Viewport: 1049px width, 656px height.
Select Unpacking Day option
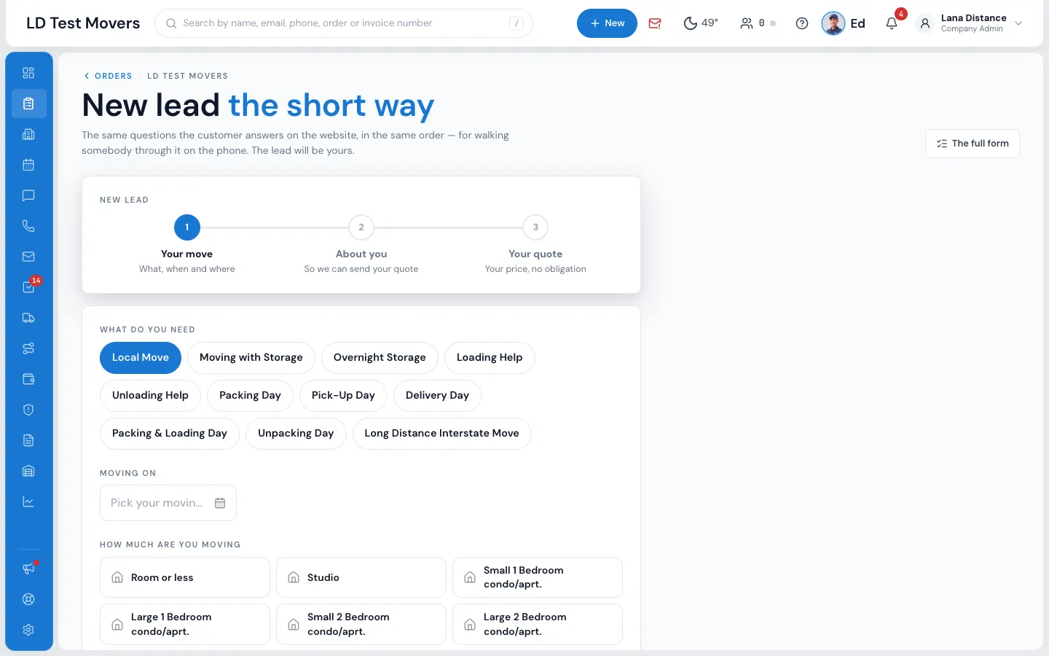296,434
